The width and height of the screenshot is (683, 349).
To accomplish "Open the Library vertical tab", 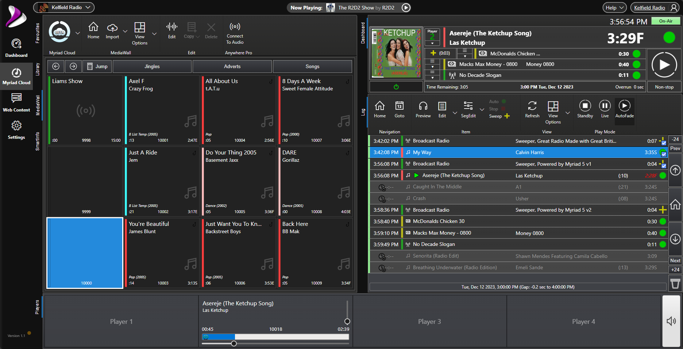I will pos(38,69).
